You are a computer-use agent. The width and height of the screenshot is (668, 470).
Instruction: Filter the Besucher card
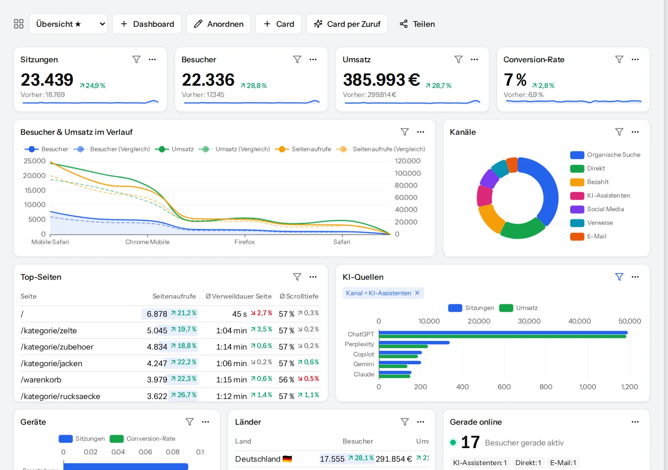click(297, 59)
